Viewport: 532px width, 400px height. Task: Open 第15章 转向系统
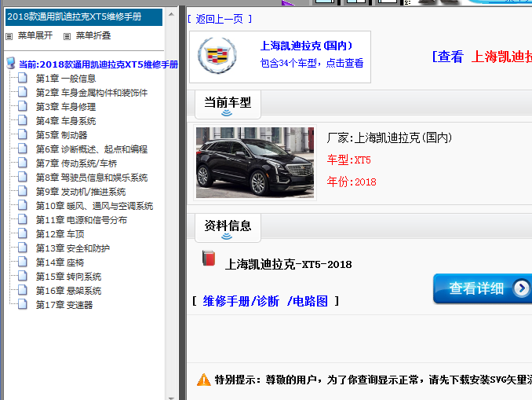[x=68, y=277]
